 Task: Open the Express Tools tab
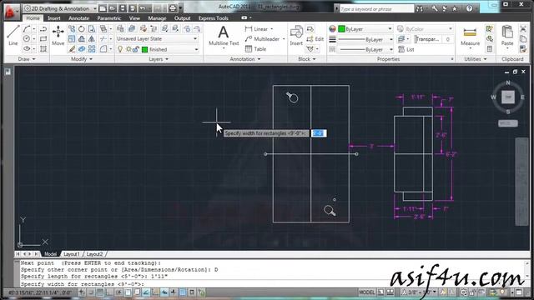[214, 18]
